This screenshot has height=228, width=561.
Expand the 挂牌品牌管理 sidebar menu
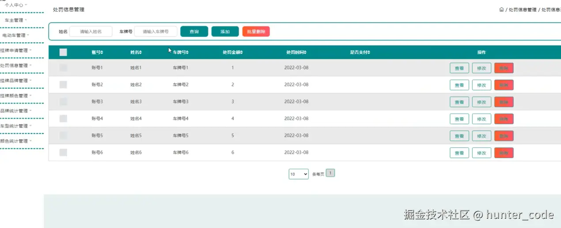pyautogui.click(x=16, y=81)
